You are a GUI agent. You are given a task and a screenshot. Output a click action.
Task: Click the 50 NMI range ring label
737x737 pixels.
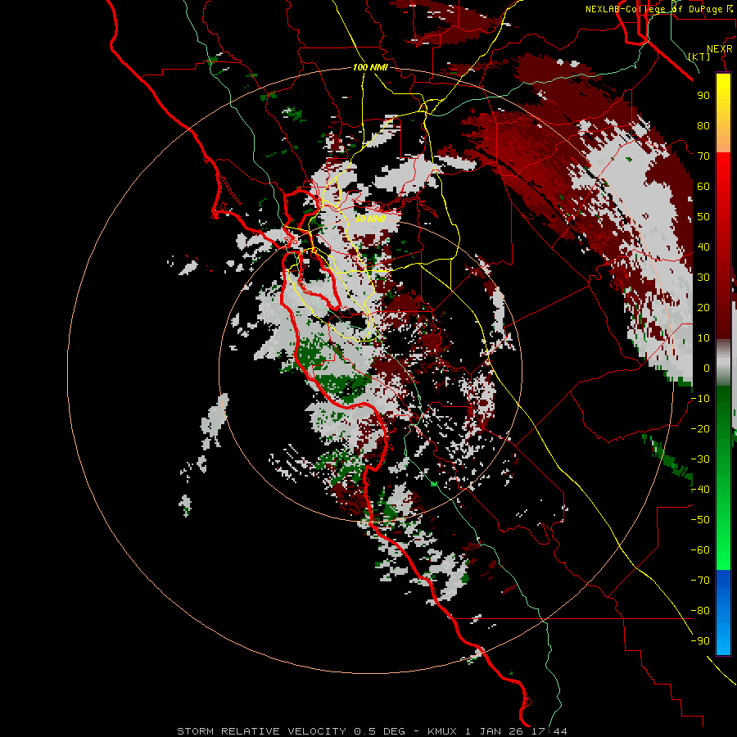[370, 219]
